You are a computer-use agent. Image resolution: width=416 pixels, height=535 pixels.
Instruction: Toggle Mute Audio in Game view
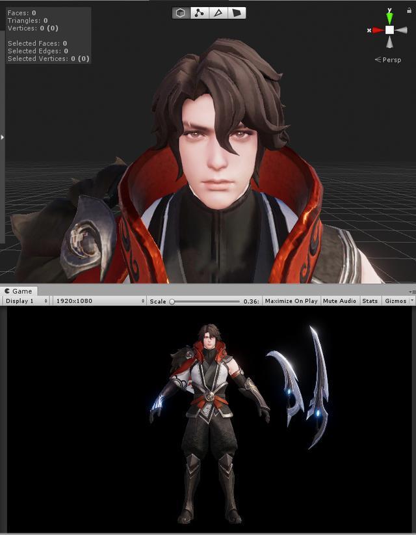point(339,301)
